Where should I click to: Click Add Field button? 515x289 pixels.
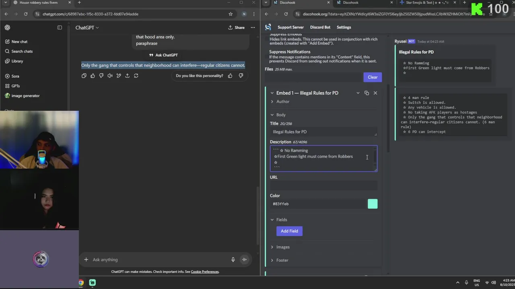pyautogui.click(x=289, y=231)
